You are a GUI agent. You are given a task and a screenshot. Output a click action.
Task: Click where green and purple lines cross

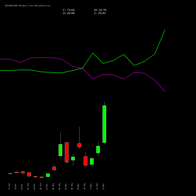(82, 68)
